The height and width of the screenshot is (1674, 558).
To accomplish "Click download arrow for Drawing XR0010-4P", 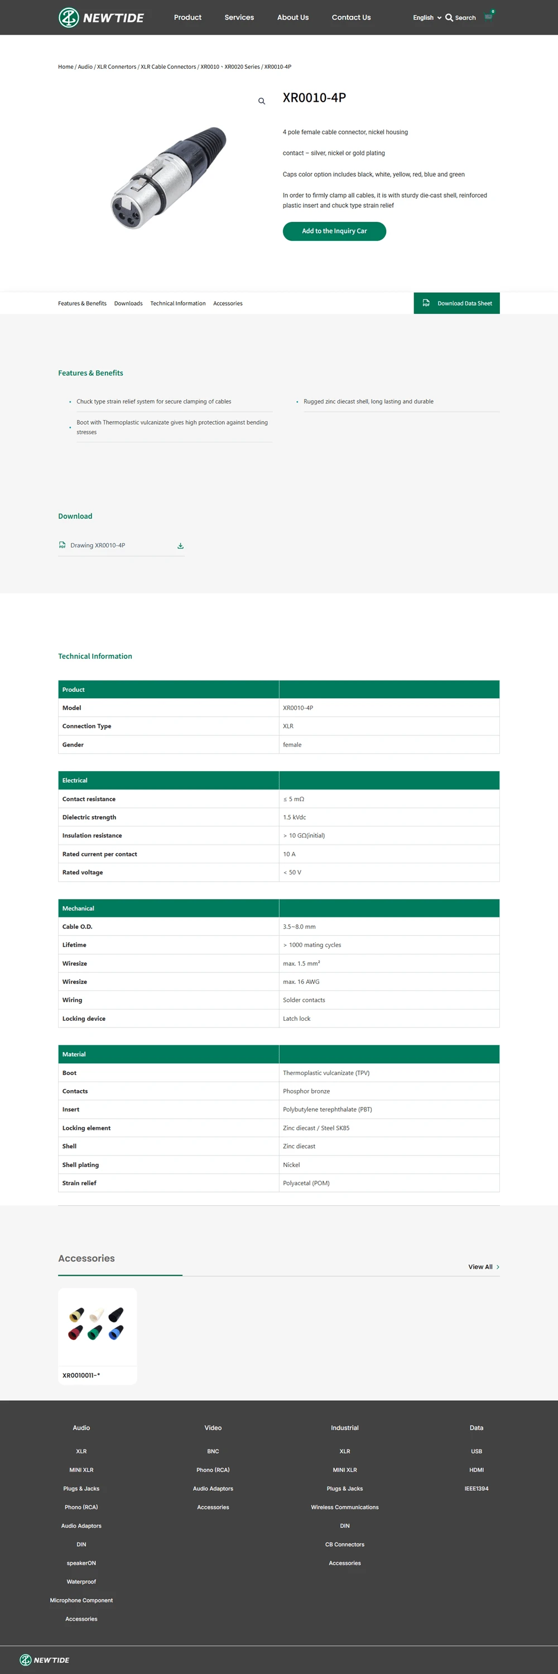I will pyautogui.click(x=180, y=546).
